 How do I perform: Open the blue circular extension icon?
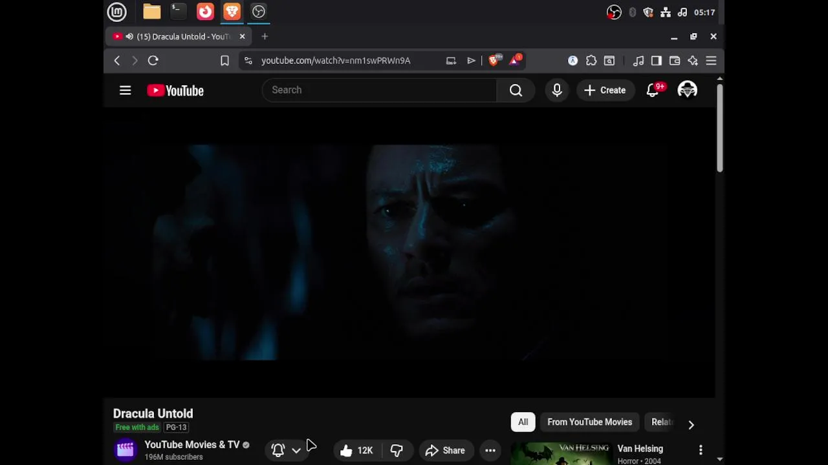pyautogui.click(x=572, y=61)
